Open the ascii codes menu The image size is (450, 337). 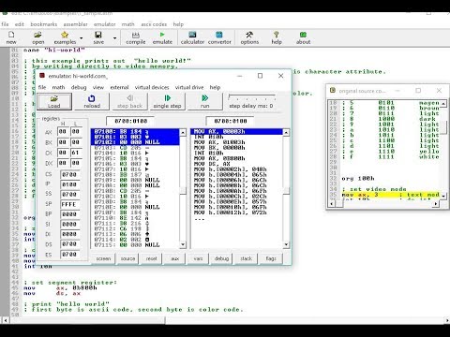click(x=154, y=24)
